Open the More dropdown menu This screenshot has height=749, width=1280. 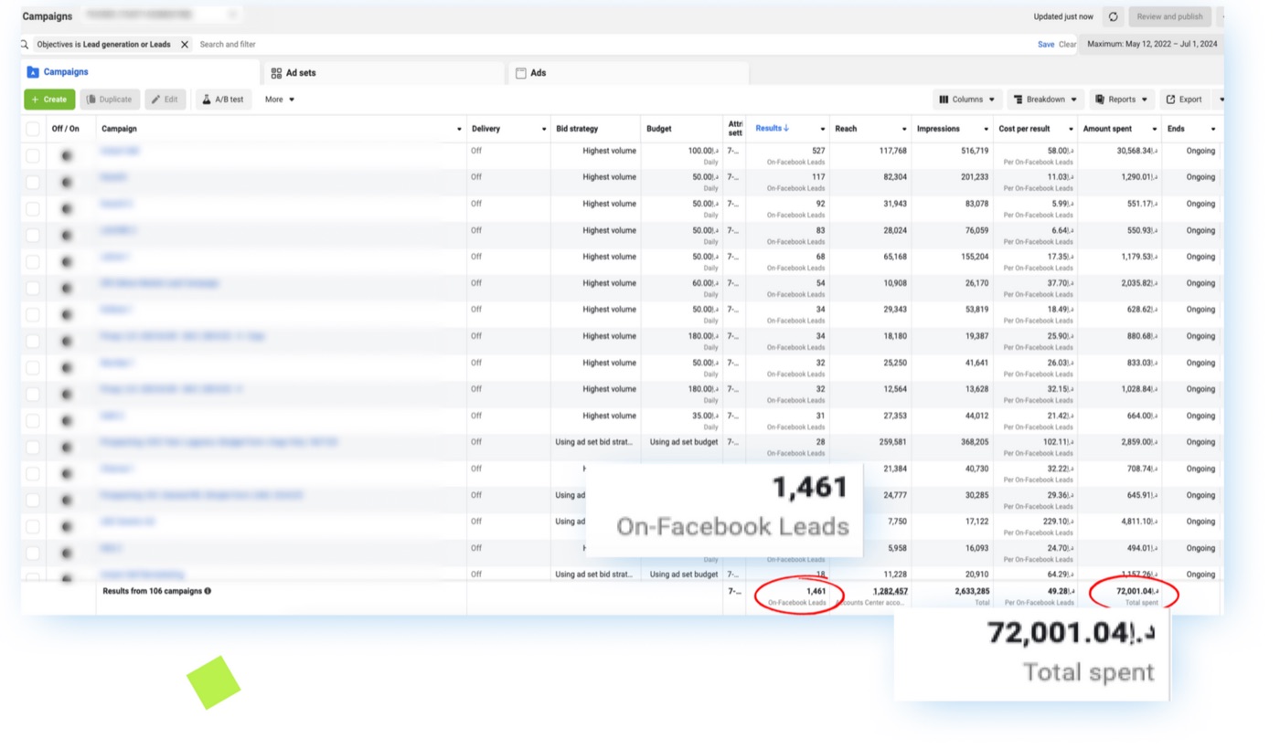[x=280, y=100]
